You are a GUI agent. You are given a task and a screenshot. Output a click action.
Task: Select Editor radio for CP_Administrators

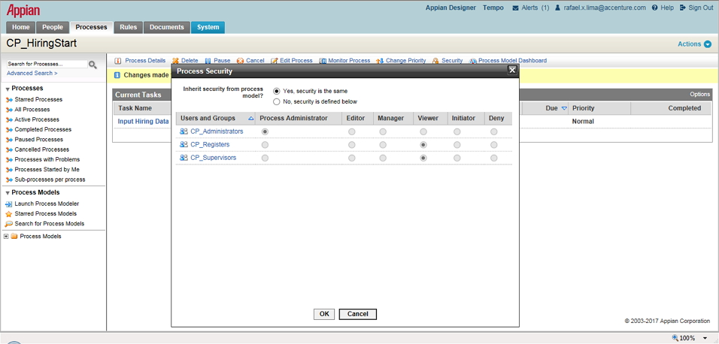[x=352, y=131]
